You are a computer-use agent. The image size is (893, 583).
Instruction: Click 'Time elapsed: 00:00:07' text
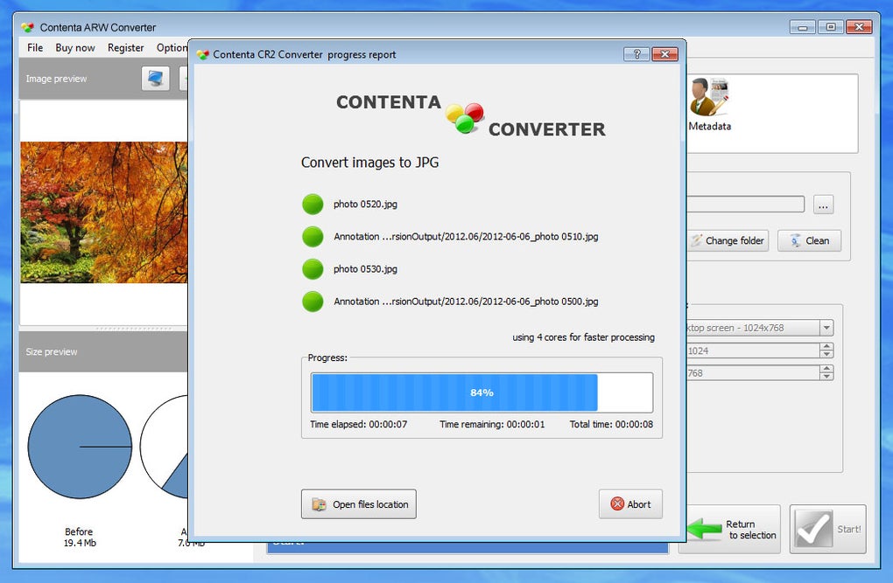(359, 424)
